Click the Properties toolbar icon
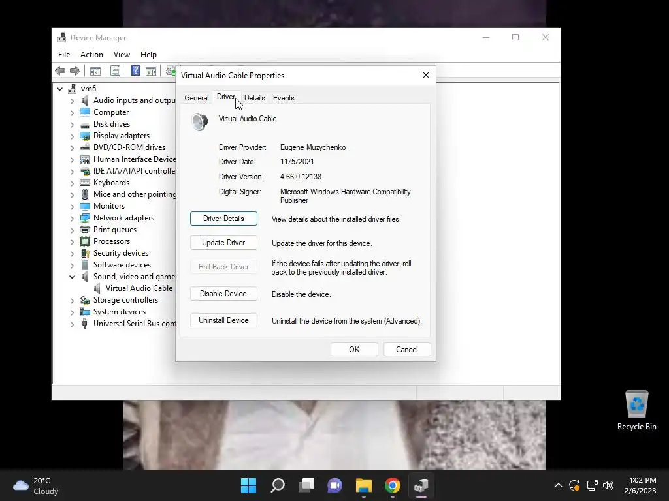The width and height of the screenshot is (669, 501). click(x=115, y=70)
